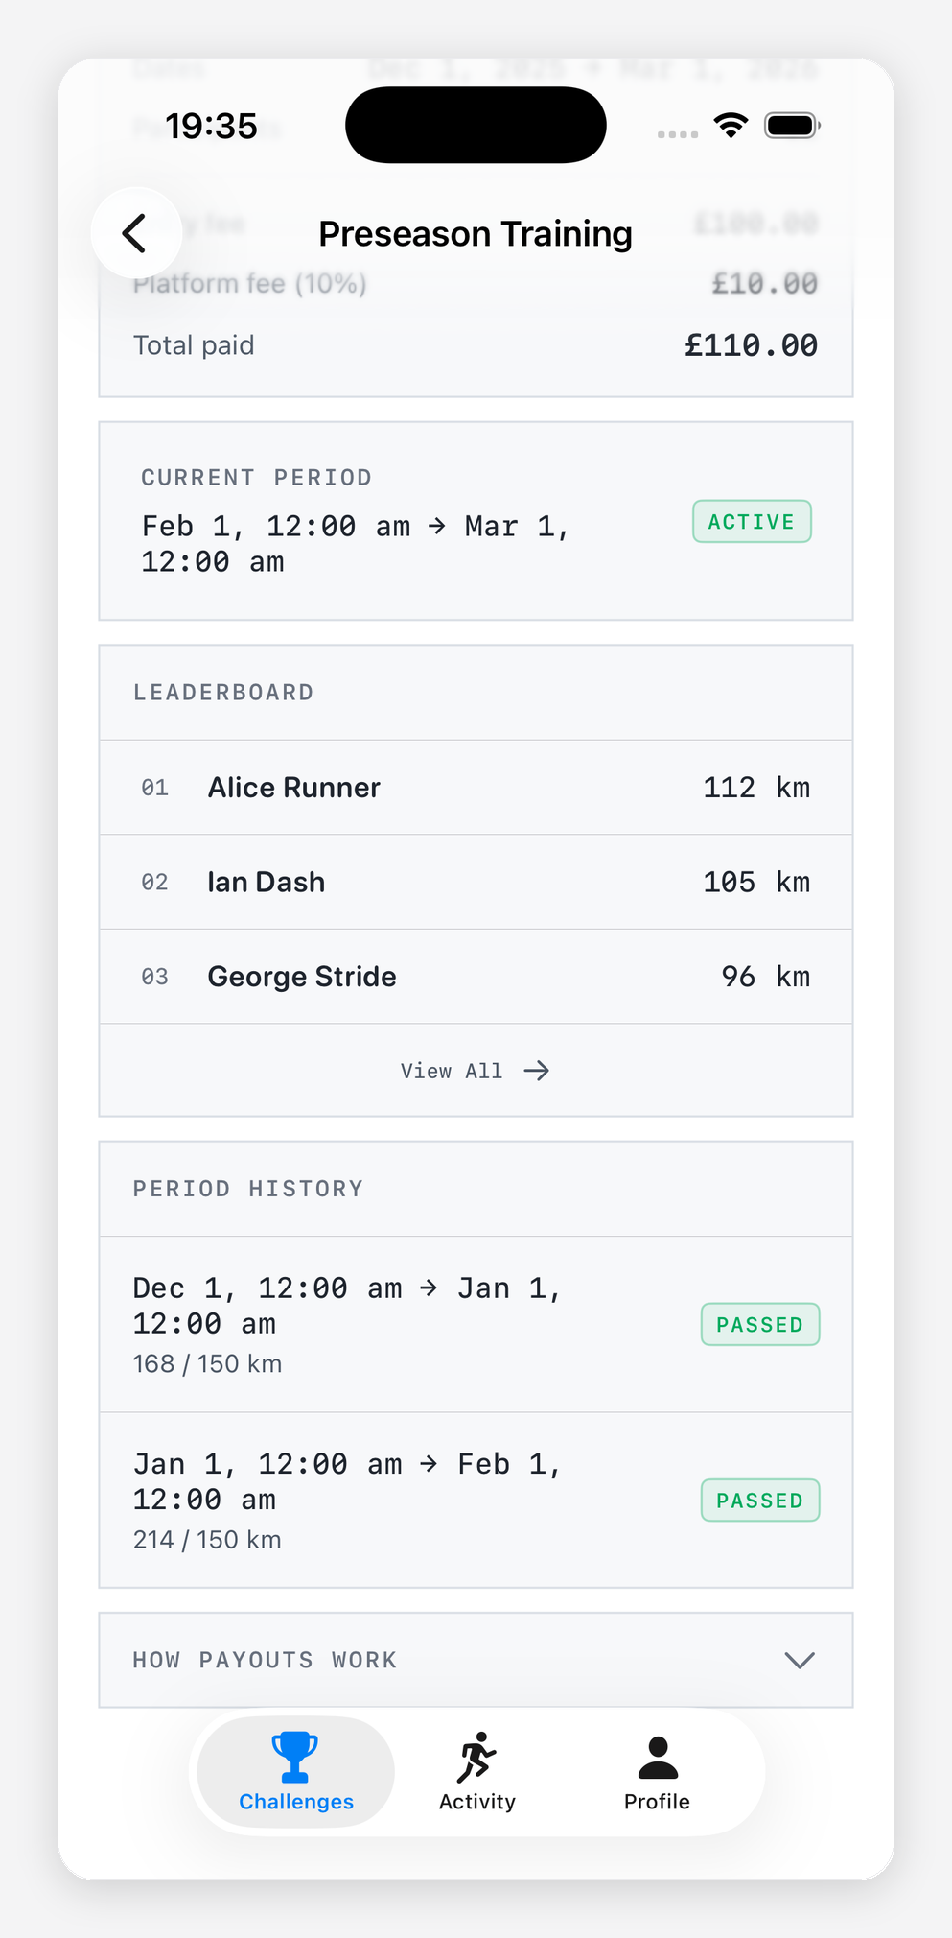Switch to the Activity tab label
The width and height of the screenshot is (952, 1938).
tap(476, 1802)
